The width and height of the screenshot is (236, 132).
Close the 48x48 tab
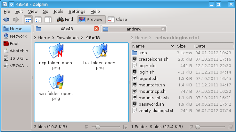coord(96,29)
